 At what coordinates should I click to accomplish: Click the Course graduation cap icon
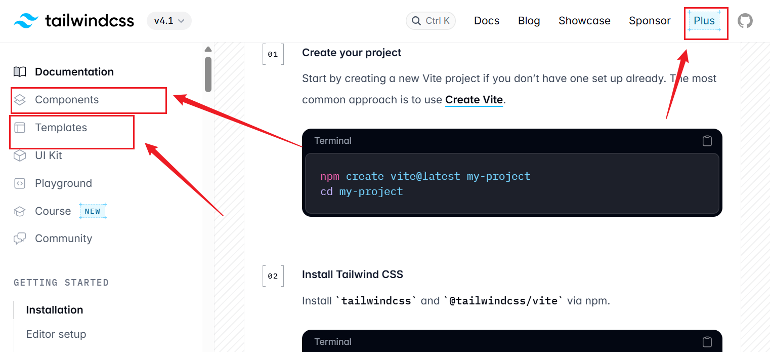tap(20, 211)
